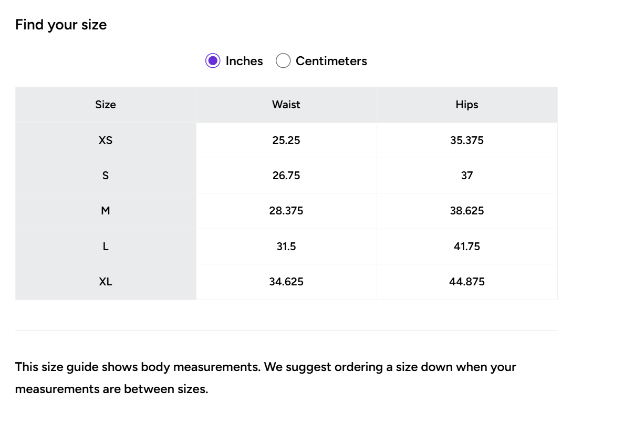Click the Inches label text
This screenshot has height=422, width=624.
(244, 61)
